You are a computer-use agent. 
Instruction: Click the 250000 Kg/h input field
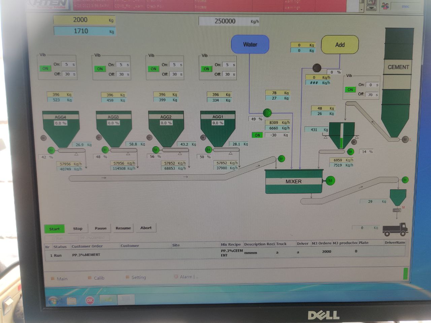(x=225, y=21)
